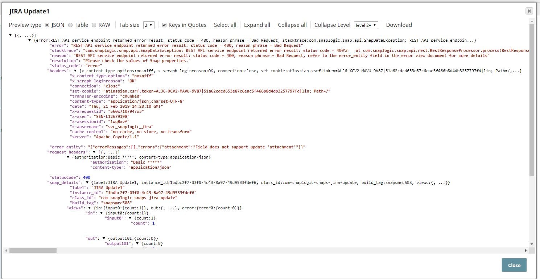
Task: Click the "server" value Apache-Coyote/1.1
Action: point(116,137)
